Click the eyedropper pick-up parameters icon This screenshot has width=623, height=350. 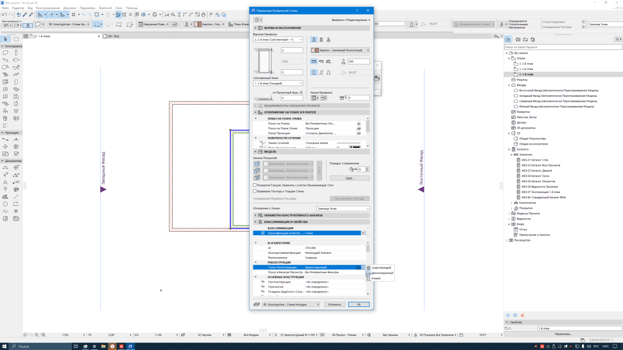click(25, 15)
